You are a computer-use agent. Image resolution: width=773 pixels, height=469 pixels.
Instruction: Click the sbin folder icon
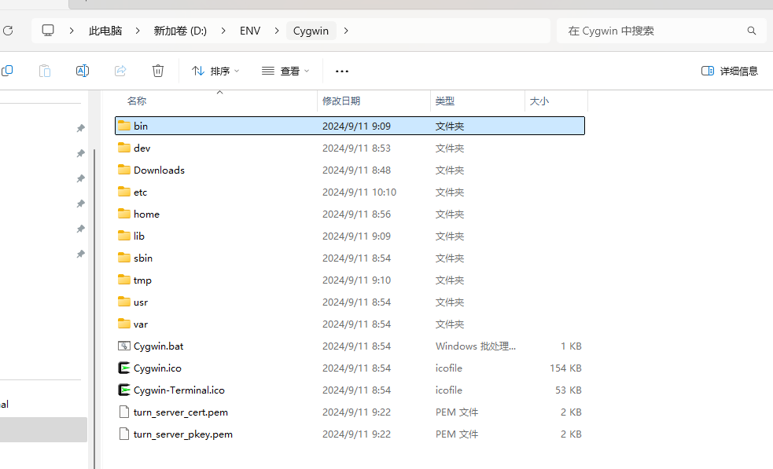124,258
